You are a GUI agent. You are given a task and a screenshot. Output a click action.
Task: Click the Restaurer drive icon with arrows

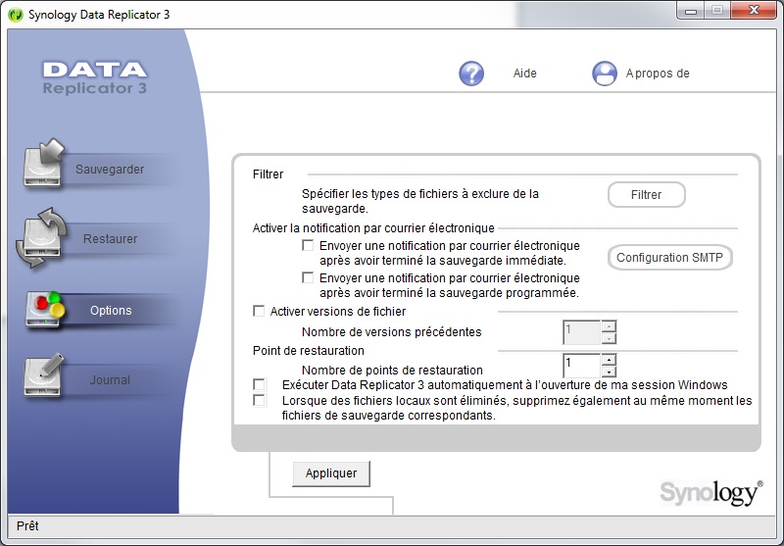42,238
